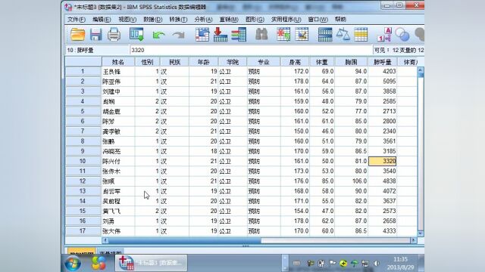Click the SPSS taskbar button

[x=152, y=263]
